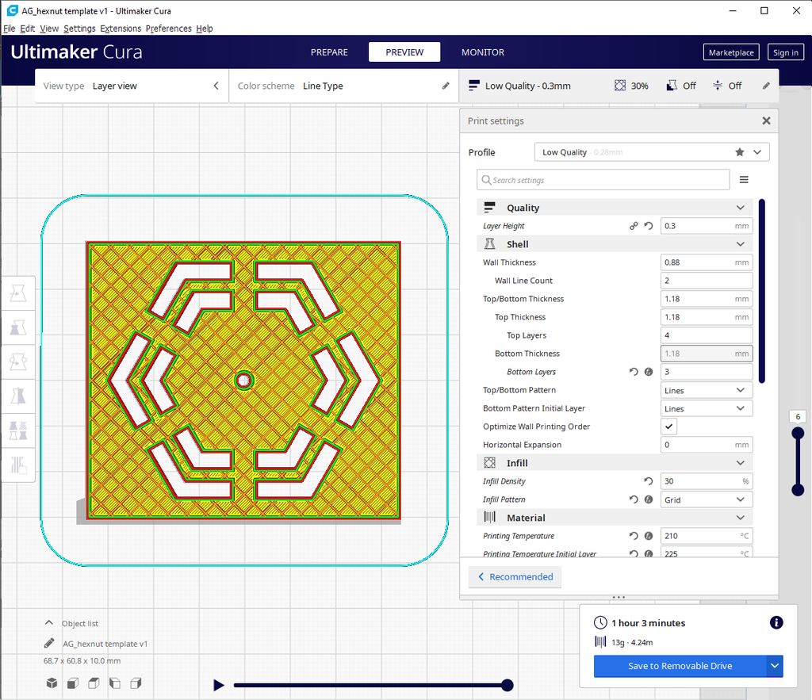This screenshot has height=700, width=812.
Task: Open the Extensions menu
Action: click(x=121, y=29)
